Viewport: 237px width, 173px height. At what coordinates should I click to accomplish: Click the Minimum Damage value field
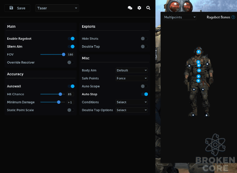tap(70, 102)
